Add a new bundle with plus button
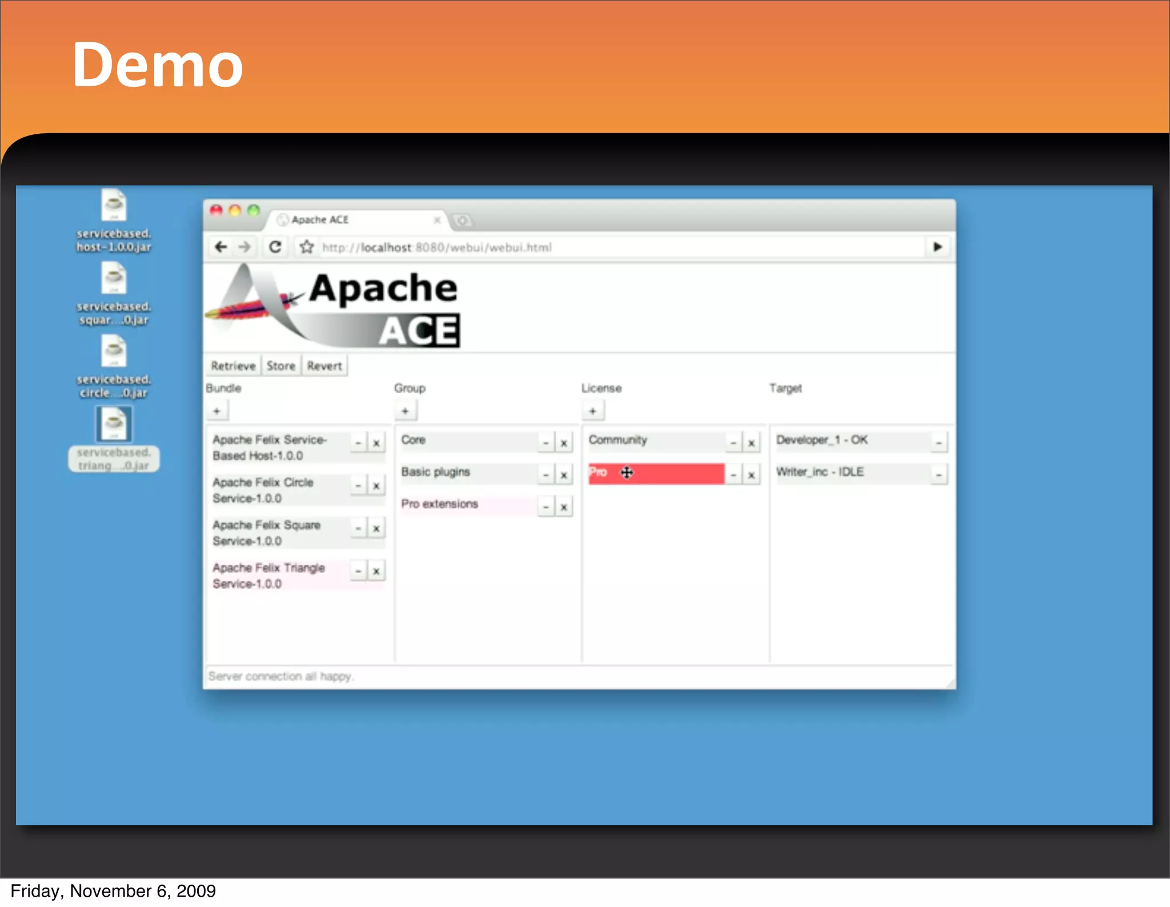1170x907 pixels. pyautogui.click(x=217, y=411)
